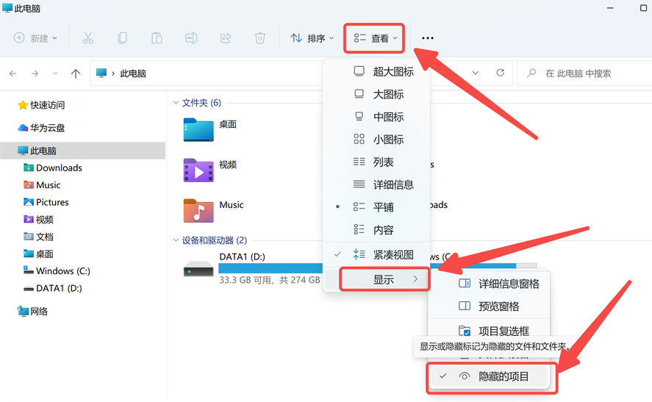This screenshot has width=652, height=402.
Task: Collapse the 设备和驱动器 (2) group
Action: click(176, 240)
